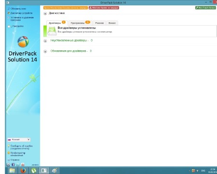Click the refresh icon beside Обновить окно
217x174 pixels.
point(9,9)
